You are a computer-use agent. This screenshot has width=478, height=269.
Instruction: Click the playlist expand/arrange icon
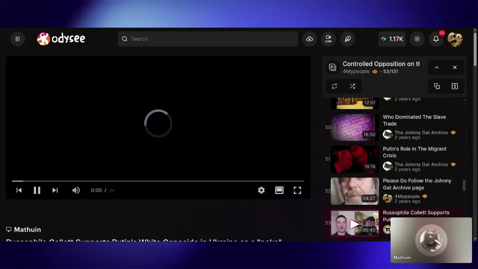coord(455,86)
